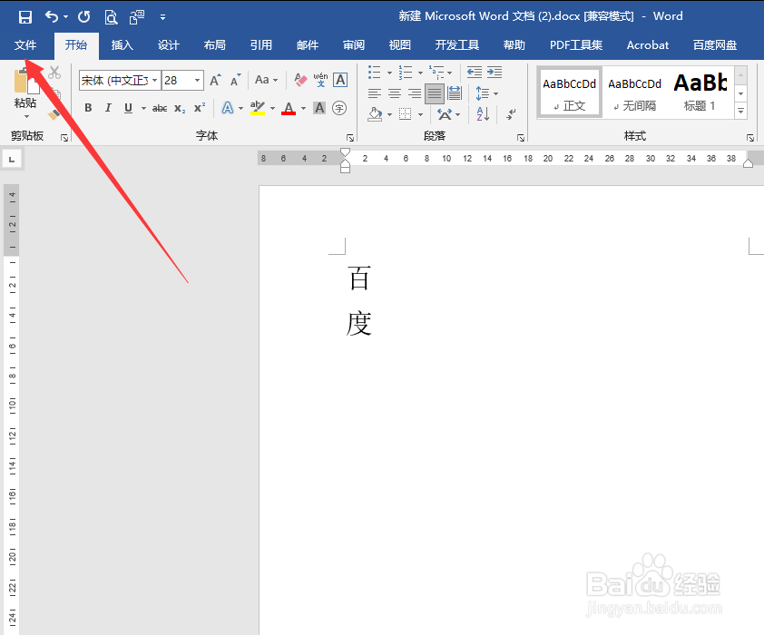Click the subscript icon in Font group

pos(180,108)
